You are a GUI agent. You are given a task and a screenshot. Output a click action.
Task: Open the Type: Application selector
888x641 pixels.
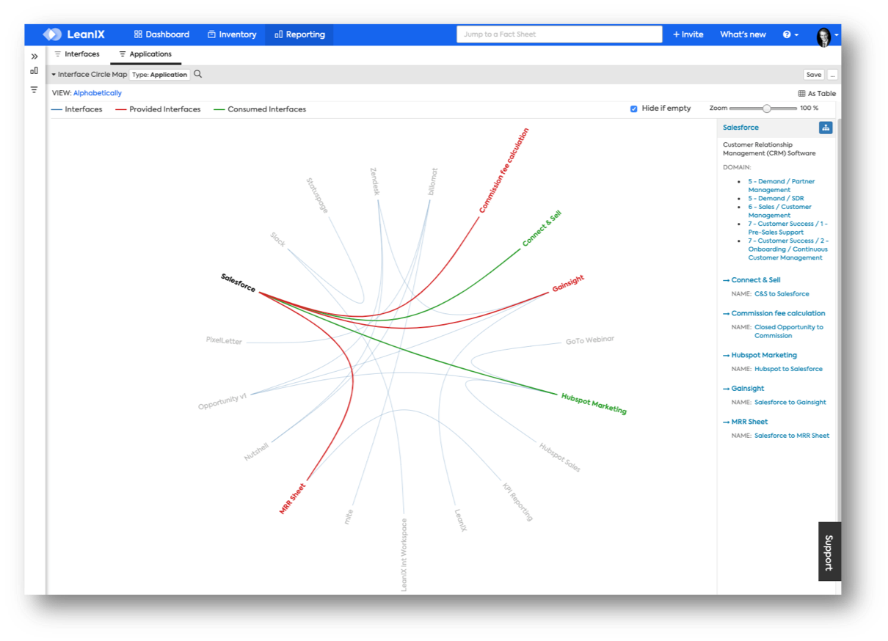[160, 74]
